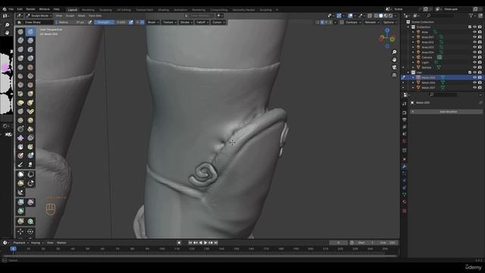Open the Render menu
The width and height of the screenshot is (485, 273).
pyautogui.click(x=30, y=9)
